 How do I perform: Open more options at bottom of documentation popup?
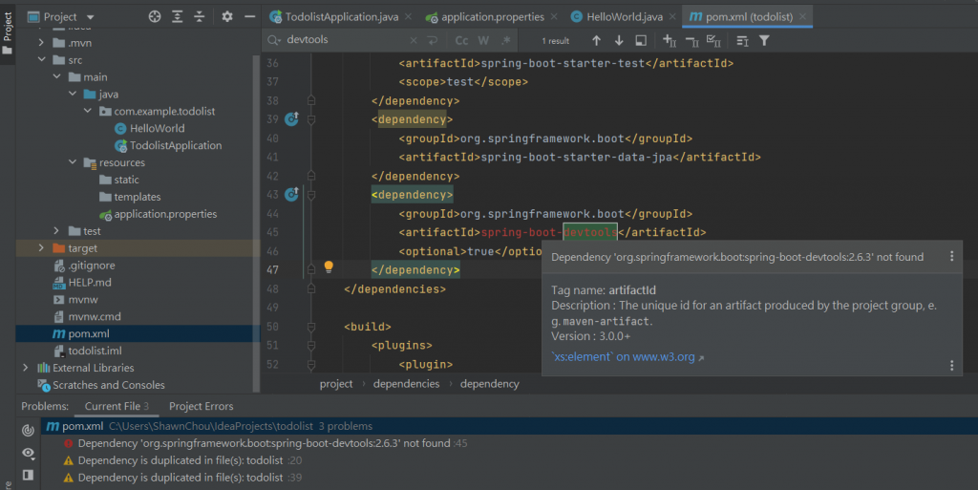pos(951,365)
